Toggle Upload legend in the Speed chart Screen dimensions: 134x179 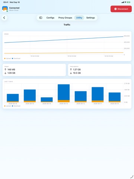(7, 59)
